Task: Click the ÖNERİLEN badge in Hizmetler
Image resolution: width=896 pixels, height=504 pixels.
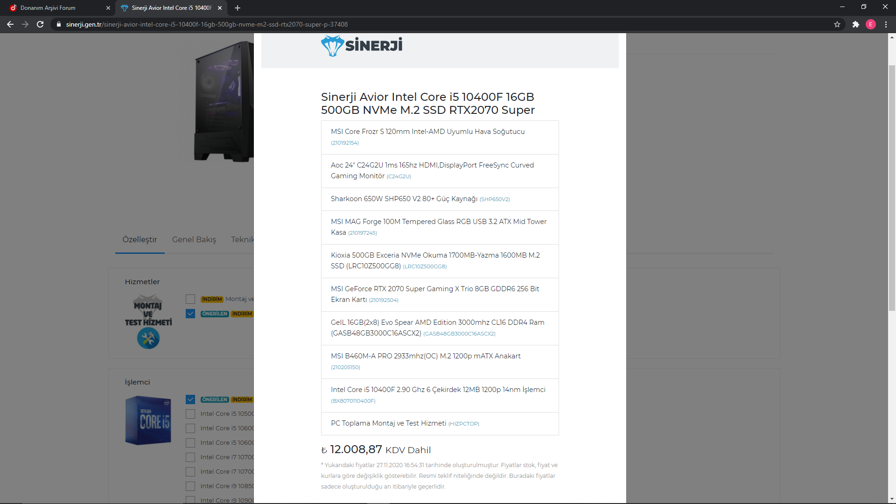Action: point(215,314)
